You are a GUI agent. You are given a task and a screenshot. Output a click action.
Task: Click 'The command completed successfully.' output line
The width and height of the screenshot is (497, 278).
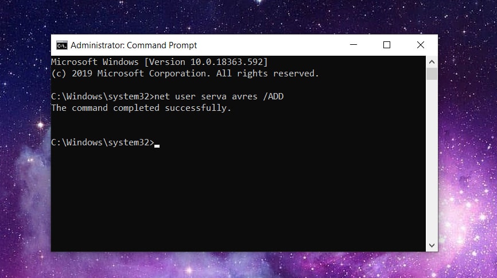(141, 108)
